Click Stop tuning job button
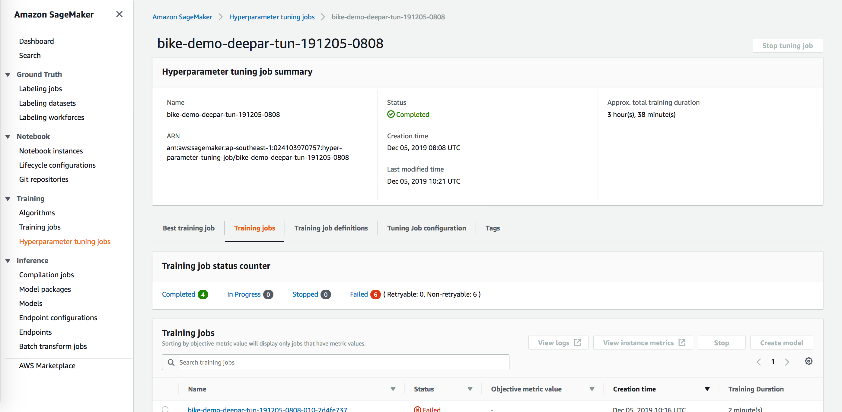 point(787,46)
